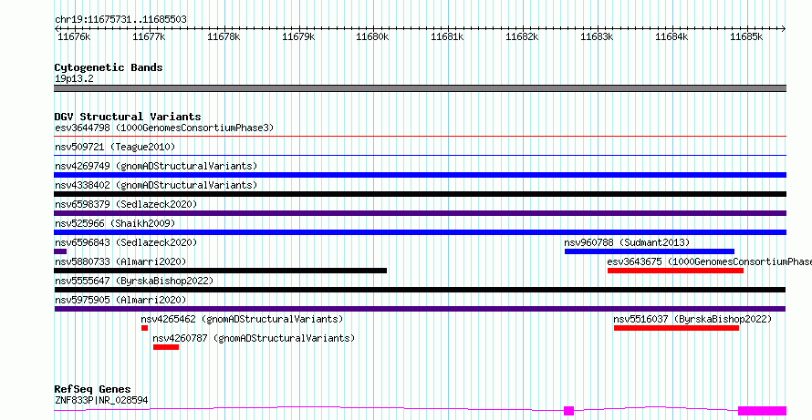
Task: Click the esv3644798 thin red variant line
Action: pos(420,137)
